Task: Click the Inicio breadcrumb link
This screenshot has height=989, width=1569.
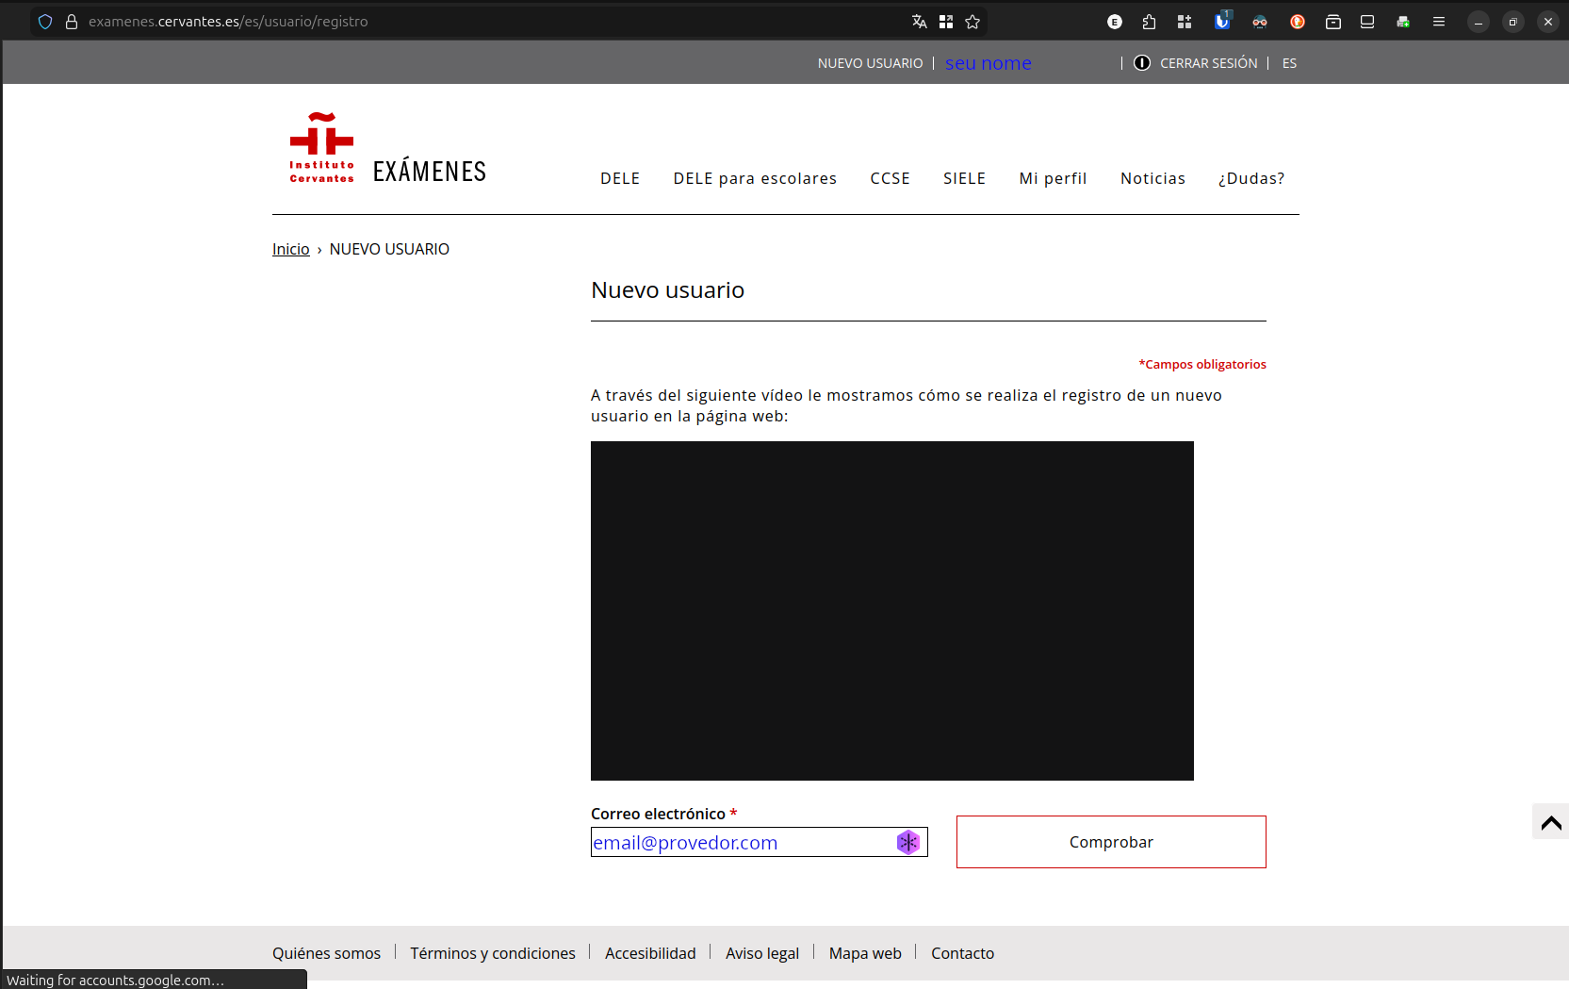Action: (290, 249)
